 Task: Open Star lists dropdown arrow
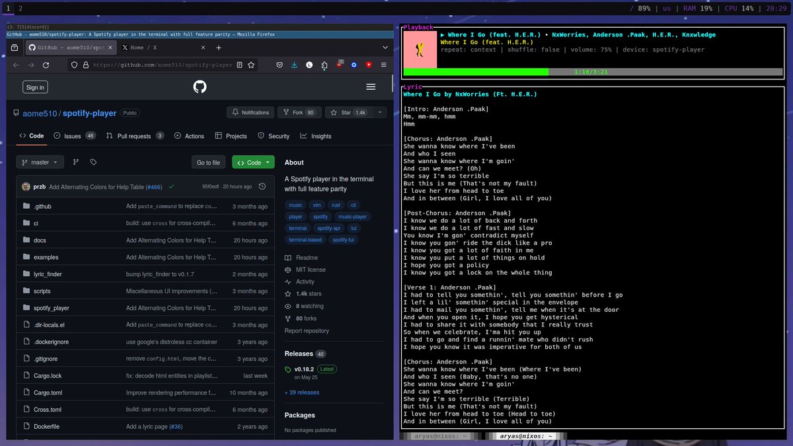pyautogui.click(x=379, y=112)
